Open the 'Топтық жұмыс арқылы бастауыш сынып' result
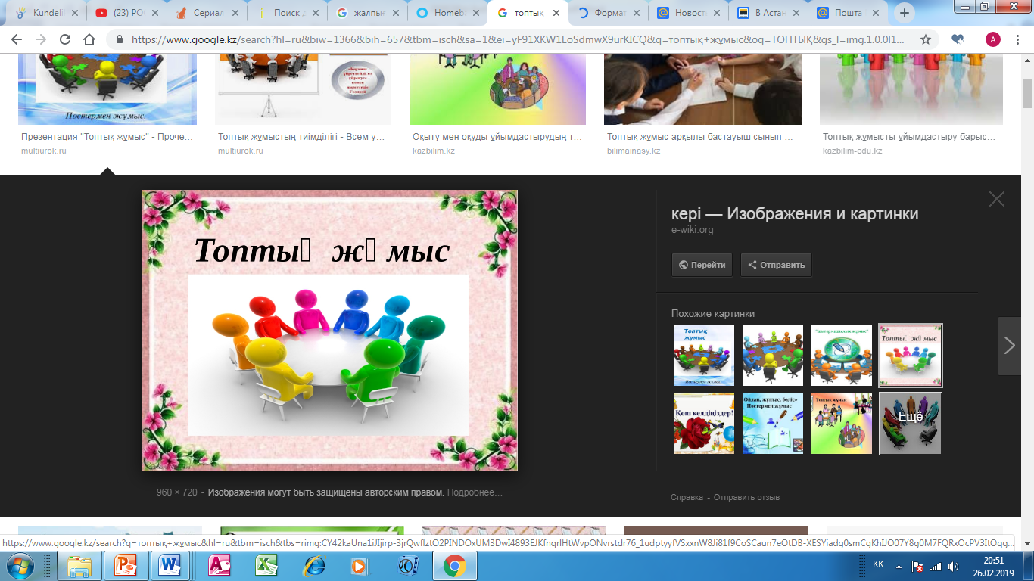This screenshot has width=1034, height=581. click(x=700, y=138)
